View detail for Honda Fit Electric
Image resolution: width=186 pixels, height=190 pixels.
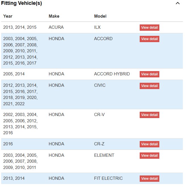(x=149, y=179)
